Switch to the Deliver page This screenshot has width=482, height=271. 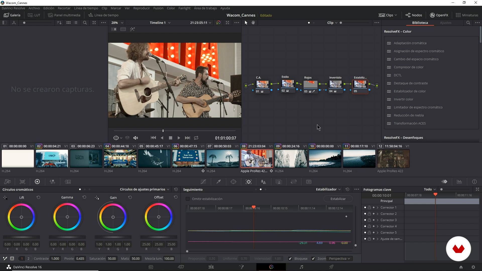[x=331, y=267]
